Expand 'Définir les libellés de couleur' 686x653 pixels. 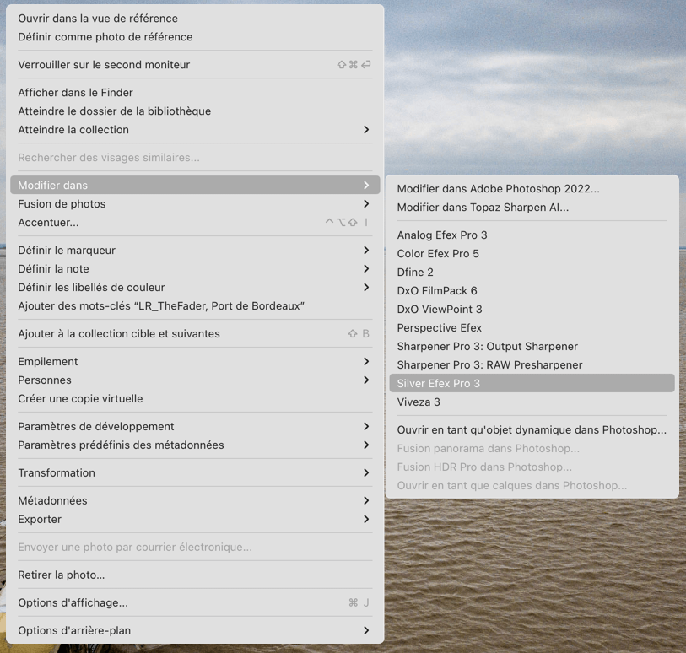point(195,288)
